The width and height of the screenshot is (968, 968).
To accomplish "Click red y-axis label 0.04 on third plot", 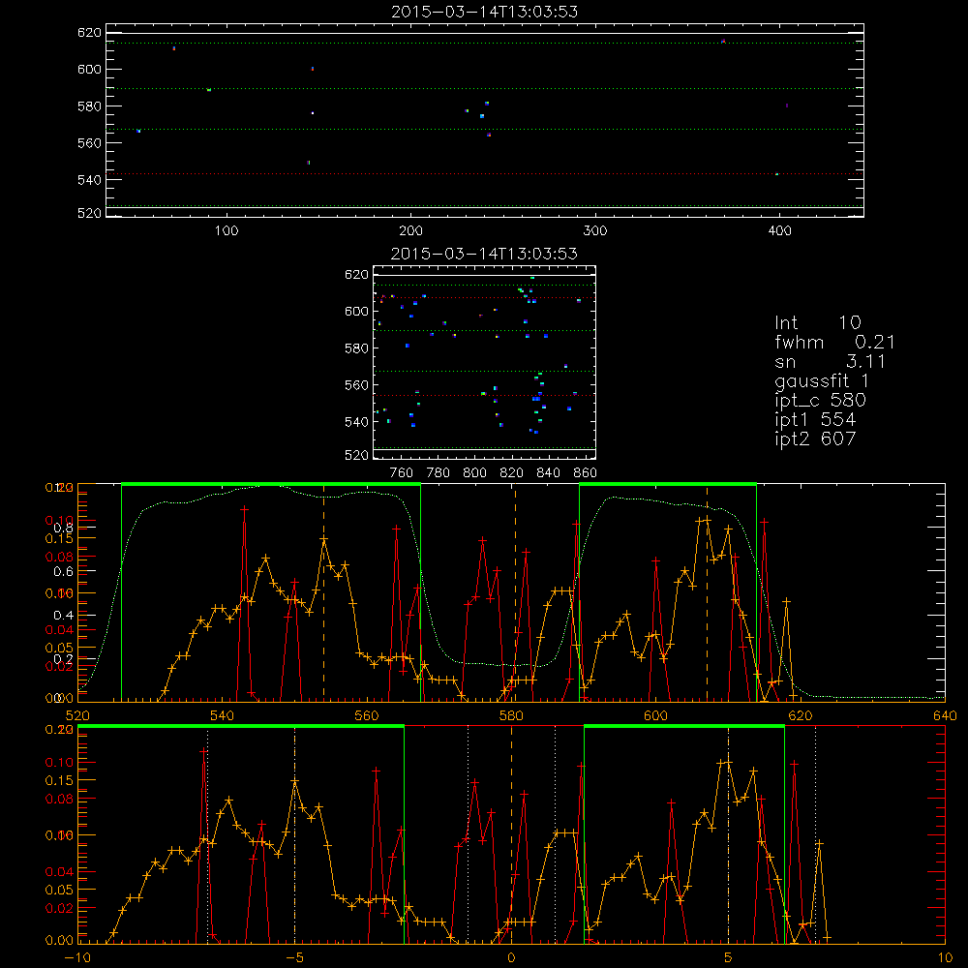I will pos(60,630).
